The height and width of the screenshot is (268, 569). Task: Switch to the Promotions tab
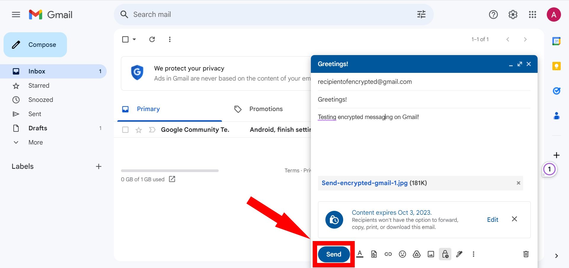266,109
